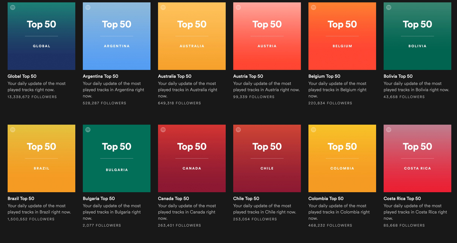Click the 99,339 FOLLOWERS text
This screenshot has width=457, height=243.
(254, 97)
